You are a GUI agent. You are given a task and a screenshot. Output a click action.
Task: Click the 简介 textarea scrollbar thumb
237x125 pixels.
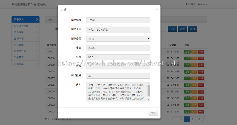point(149,91)
